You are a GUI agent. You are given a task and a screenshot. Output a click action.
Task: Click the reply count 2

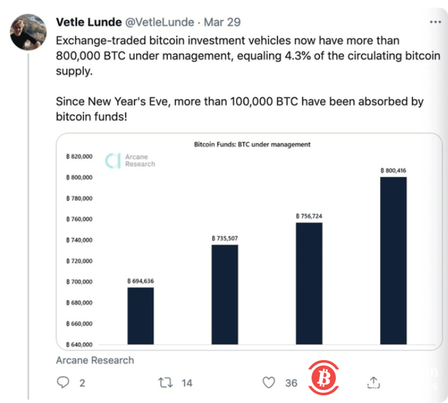(x=82, y=382)
